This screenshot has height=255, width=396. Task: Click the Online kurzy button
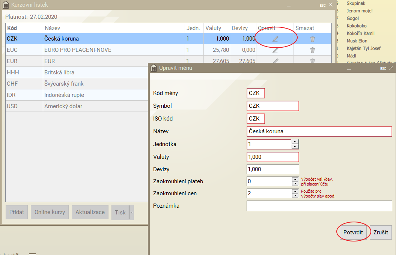coord(50,212)
